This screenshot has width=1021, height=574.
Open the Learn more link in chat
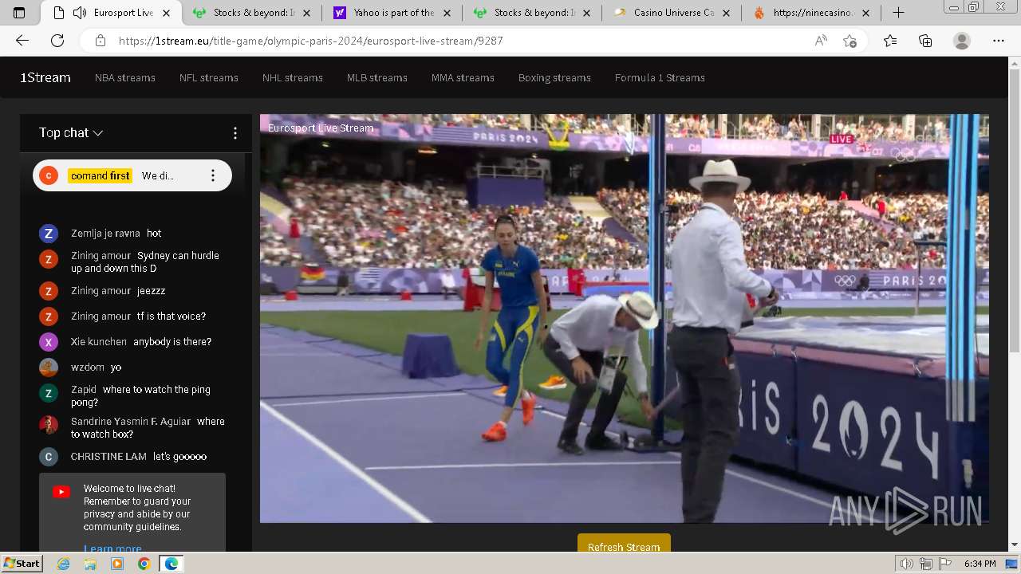[x=112, y=548]
